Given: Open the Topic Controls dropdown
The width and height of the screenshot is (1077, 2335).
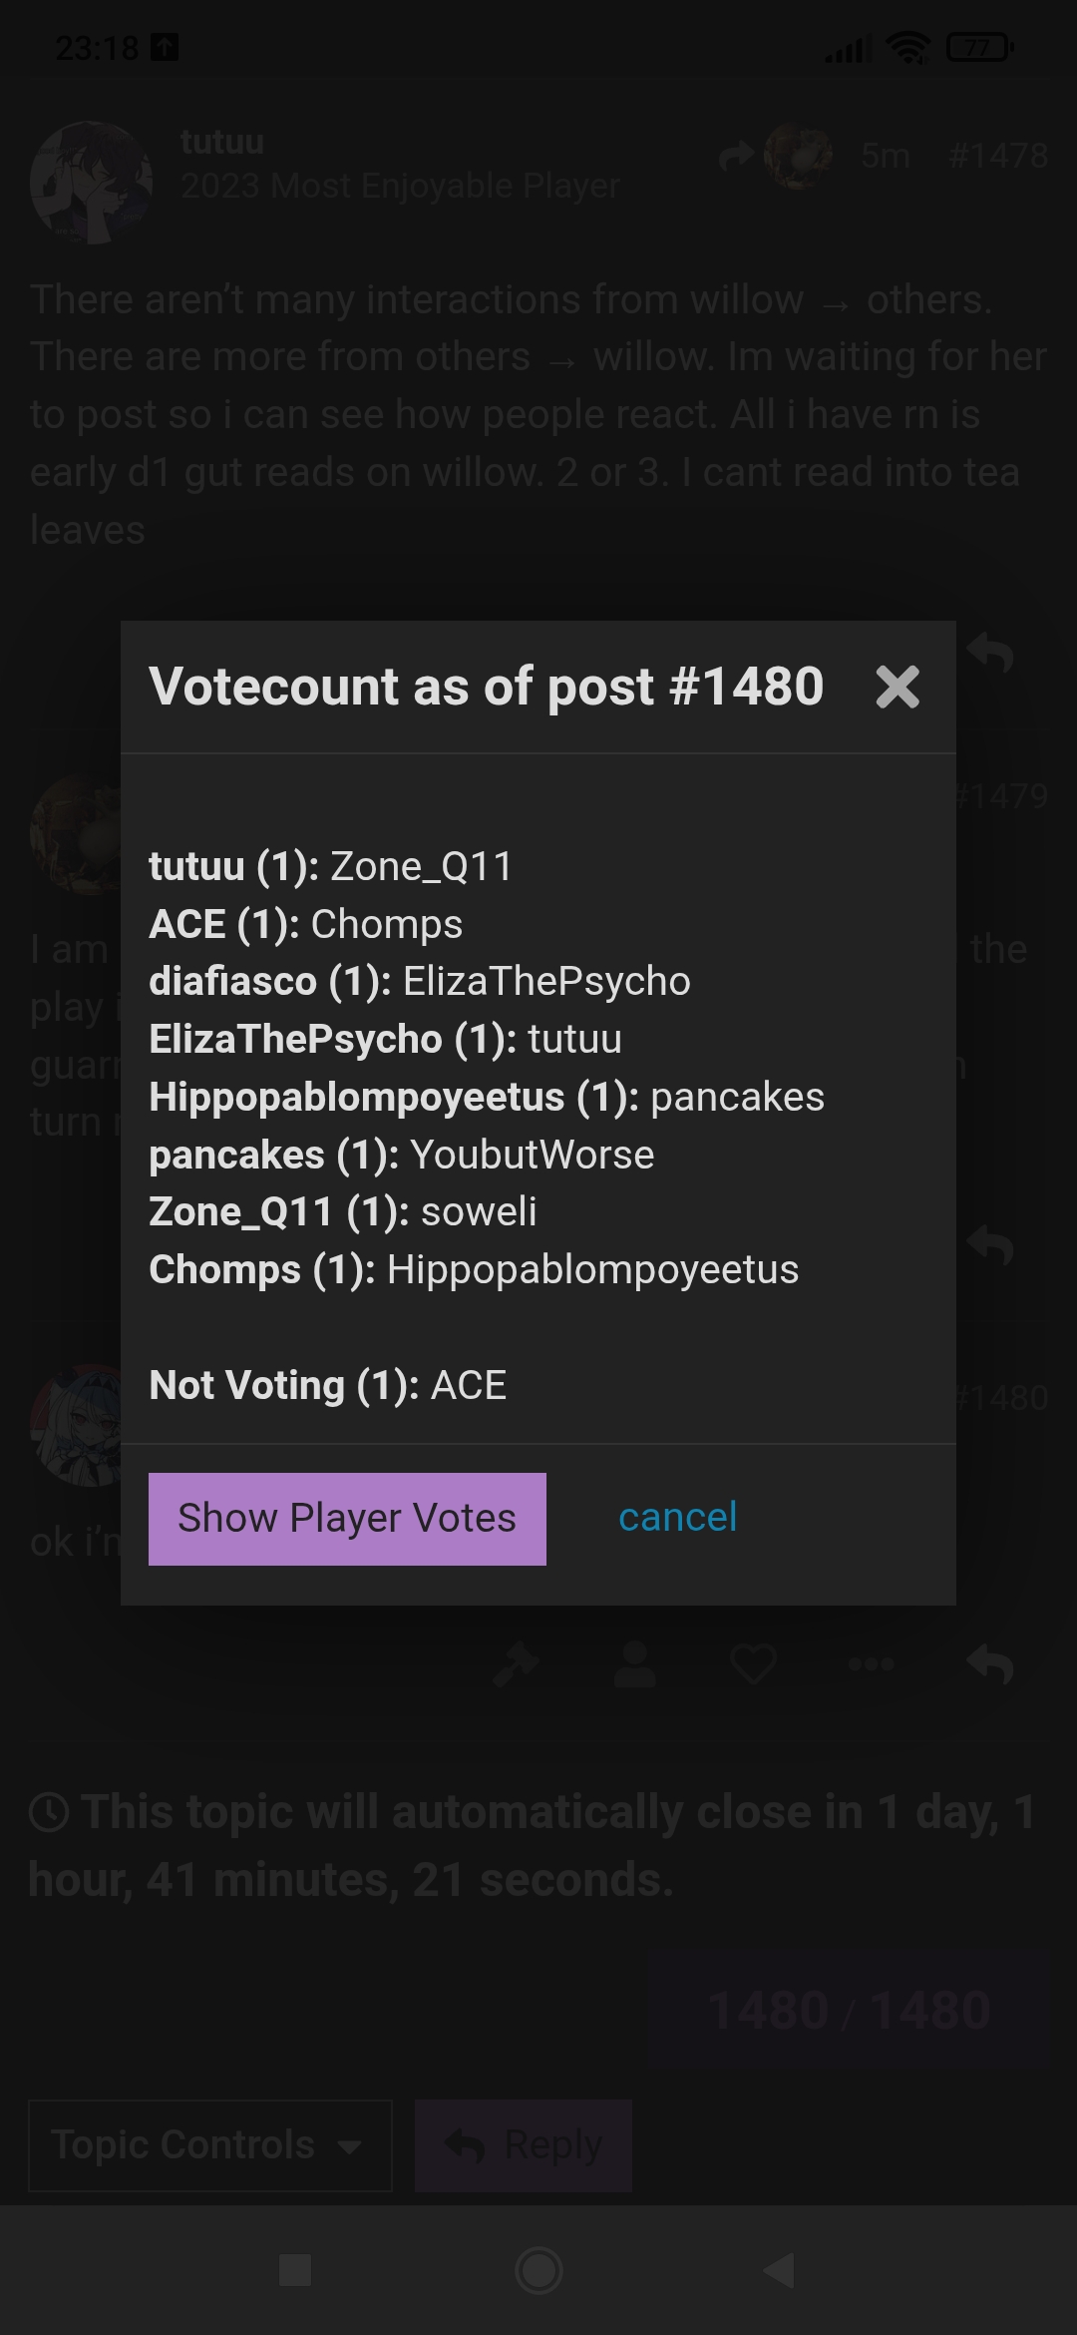Looking at the screenshot, I should click(209, 2145).
